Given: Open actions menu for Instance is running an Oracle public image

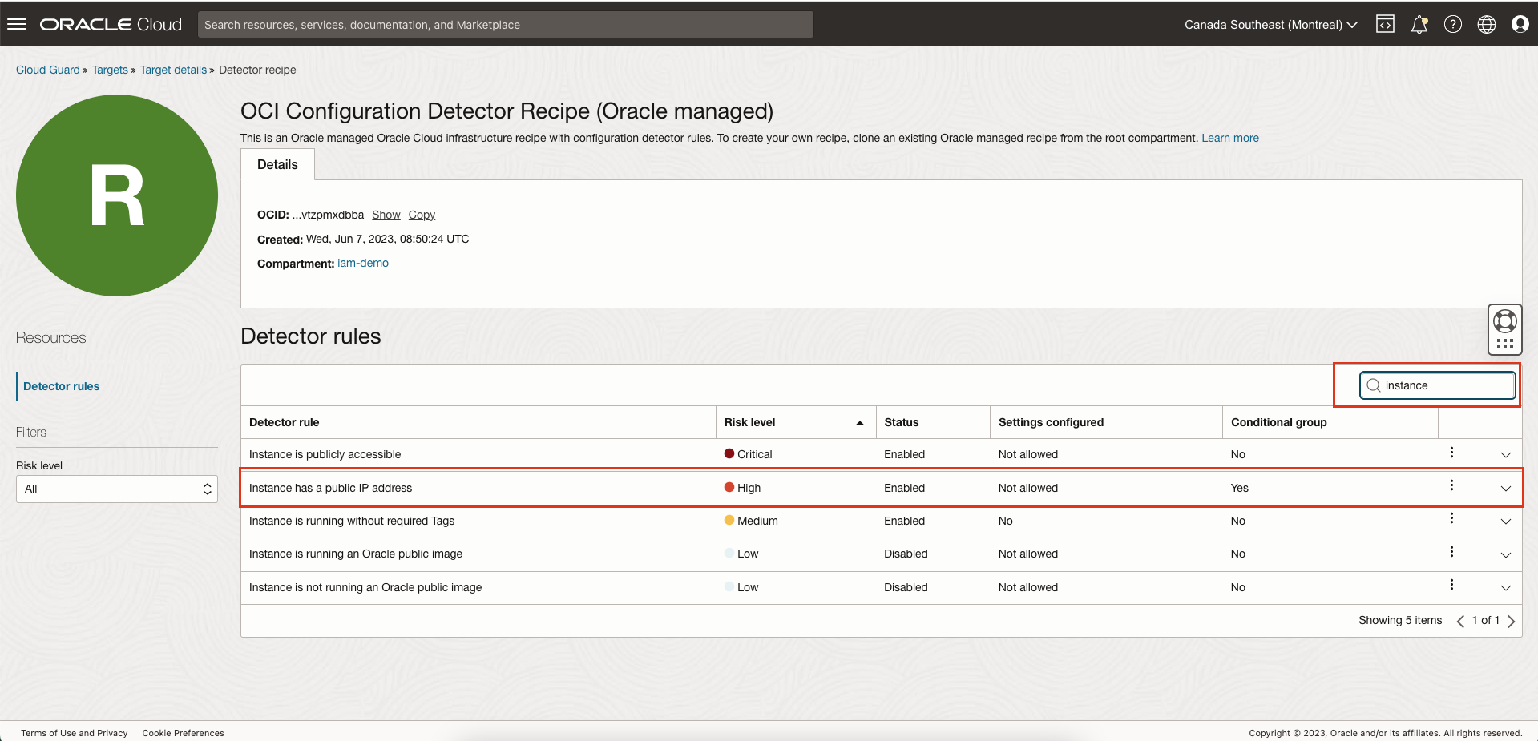Looking at the screenshot, I should (x=1451, y=552).
